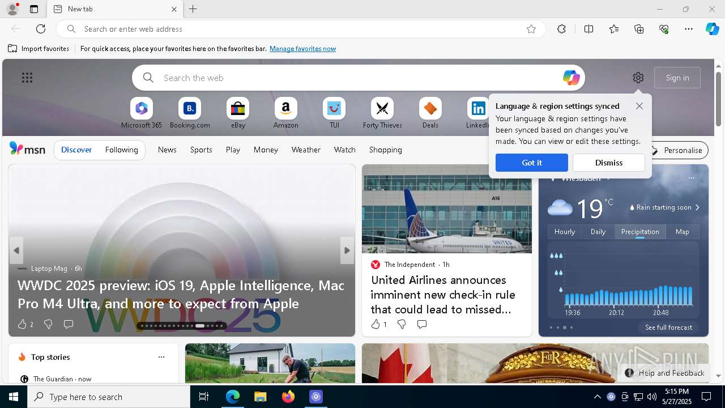This screenshot has height=408, width=725.
Task: Open Browser essentials heart icon
Action: (x=664, y=29)
